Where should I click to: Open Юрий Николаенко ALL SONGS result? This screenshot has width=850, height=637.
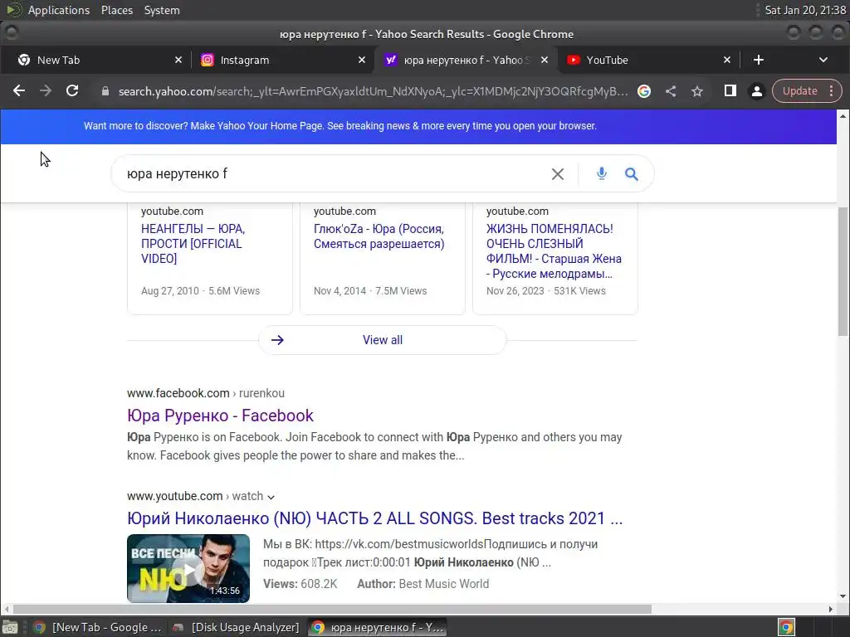tap(374, 518)
